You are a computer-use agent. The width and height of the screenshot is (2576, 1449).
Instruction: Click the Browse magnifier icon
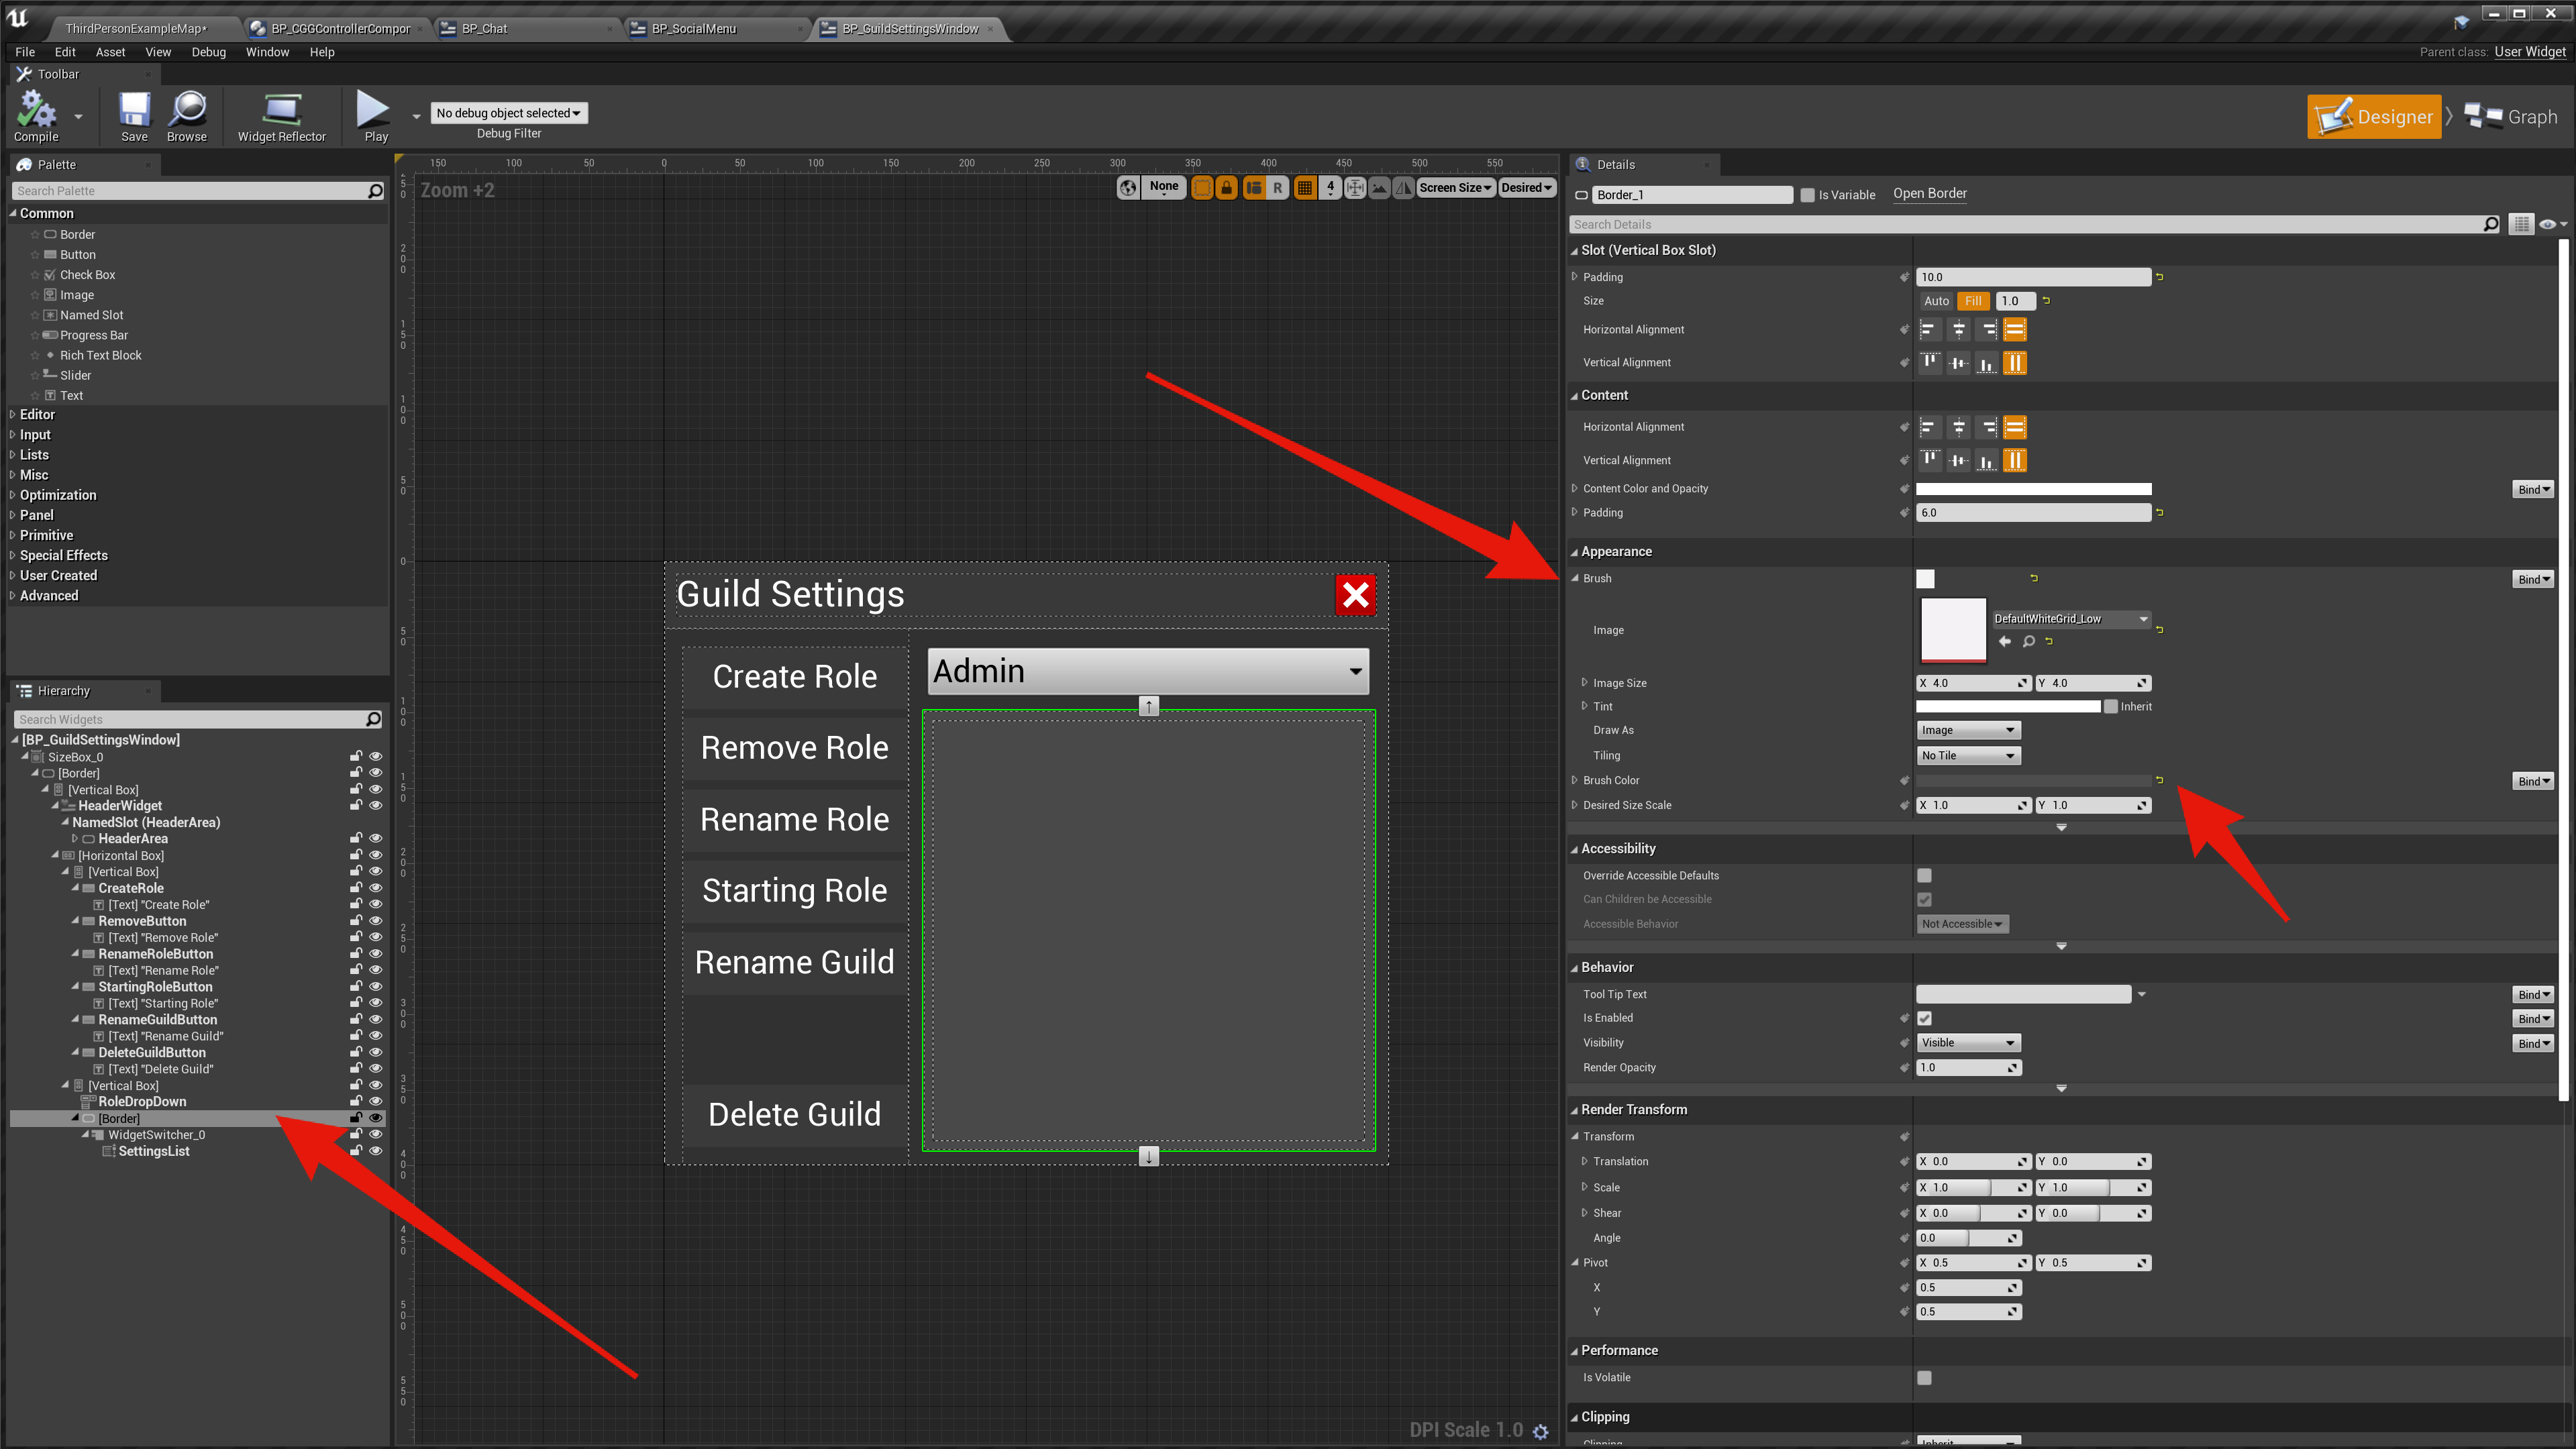point(187,110)
